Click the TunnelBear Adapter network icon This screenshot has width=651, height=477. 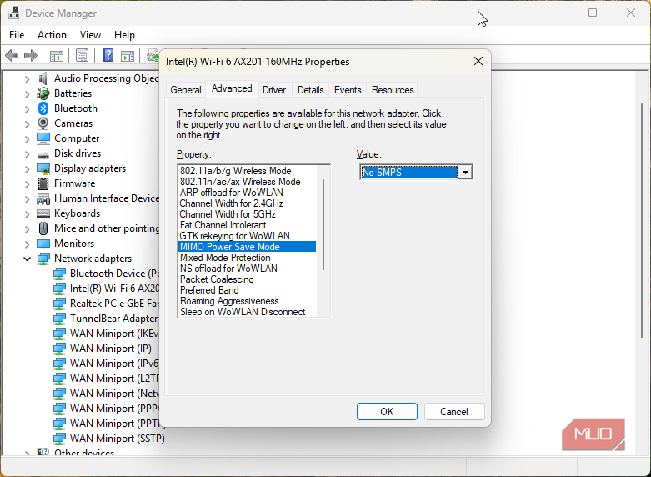point(59,319)
